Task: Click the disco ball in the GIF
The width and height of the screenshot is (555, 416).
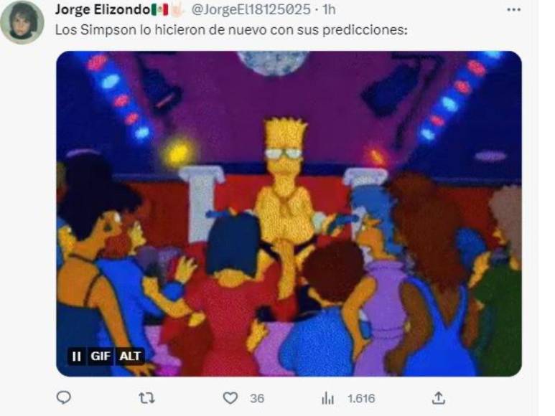Action: pos(273,63)
